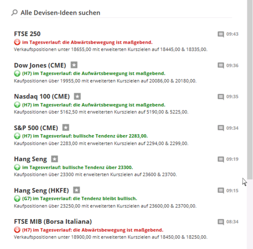Open comment icon beside 09:36 Dow Jones
The width and height of the screenshot is (253, 249).
tap(221, 65)
